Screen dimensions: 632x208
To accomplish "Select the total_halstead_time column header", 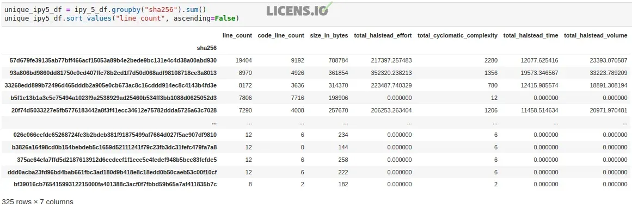I will tap(531, 35).
